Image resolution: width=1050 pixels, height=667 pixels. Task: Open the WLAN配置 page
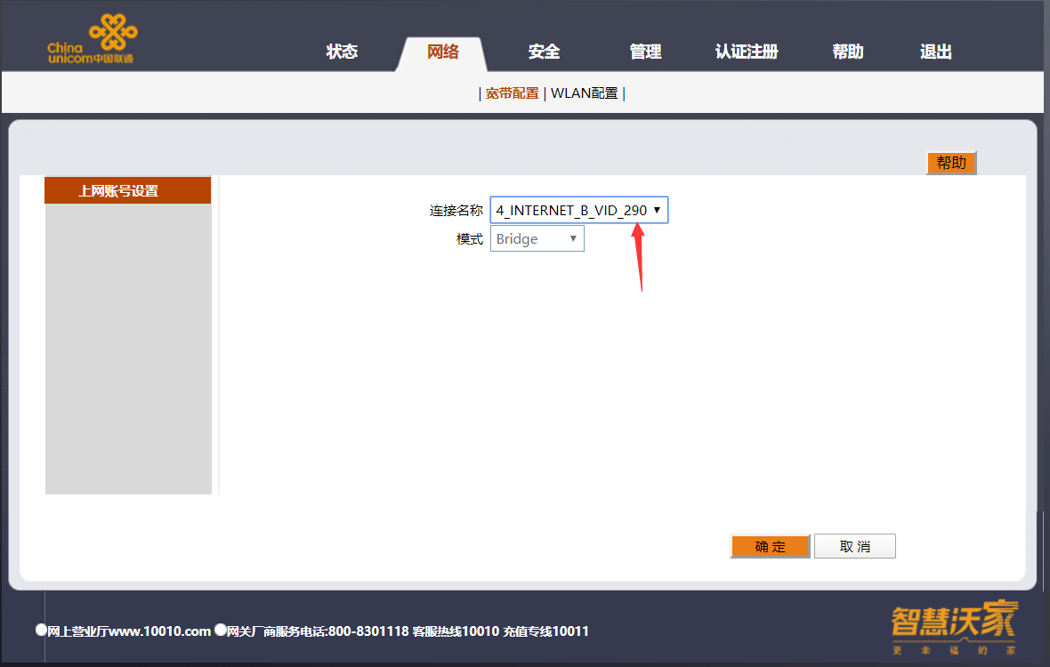pyautogui.click(x=584, y=92)
